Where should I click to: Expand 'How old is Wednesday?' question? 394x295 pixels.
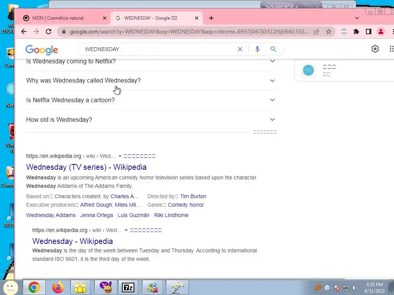(151, 120)
